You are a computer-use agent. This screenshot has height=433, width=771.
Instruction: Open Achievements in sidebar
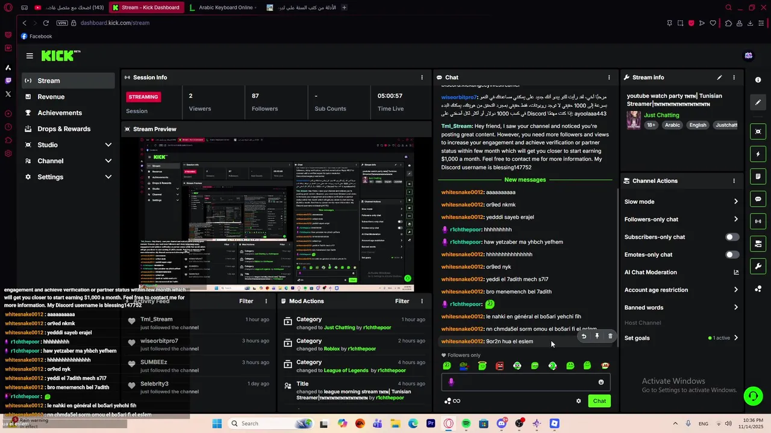(69, 113)
